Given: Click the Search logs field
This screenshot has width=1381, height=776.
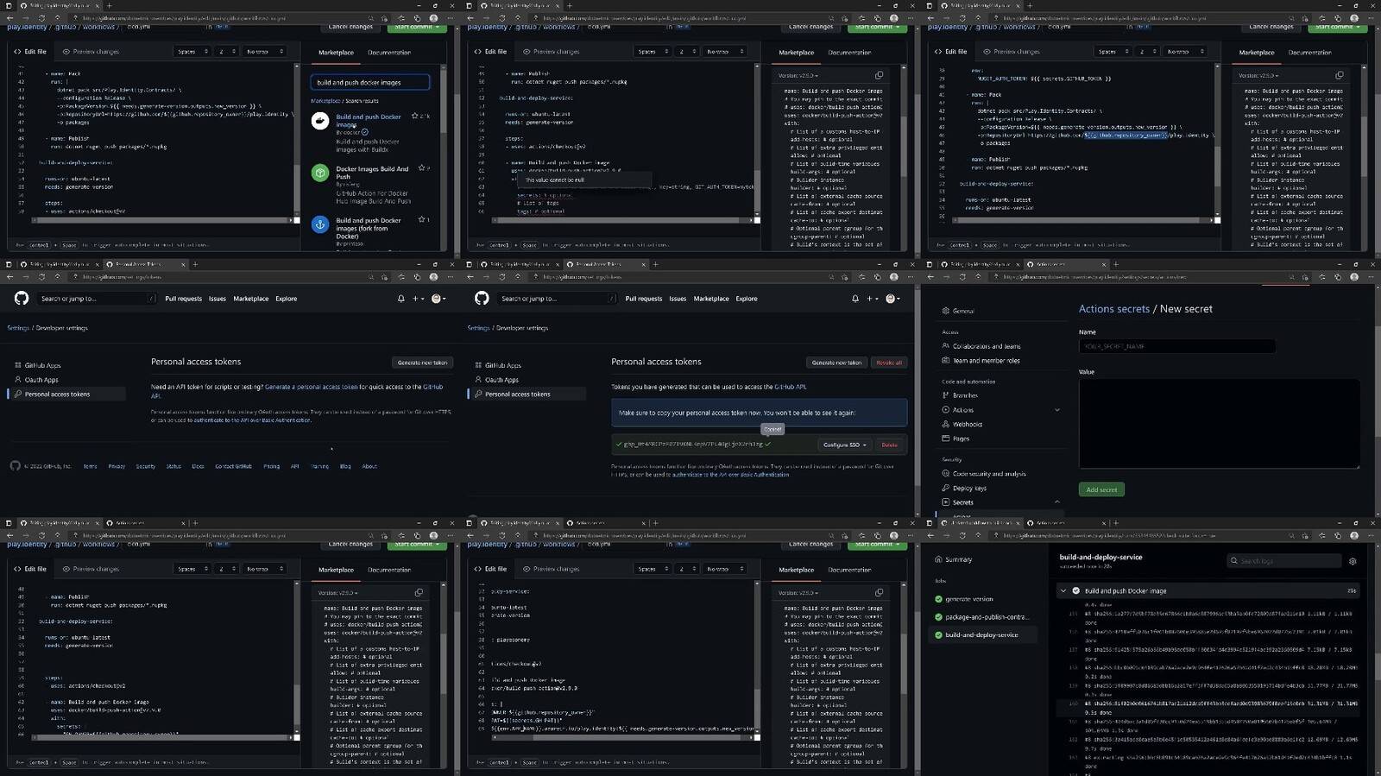Looking at the screenshot, I should [1284, 561].
